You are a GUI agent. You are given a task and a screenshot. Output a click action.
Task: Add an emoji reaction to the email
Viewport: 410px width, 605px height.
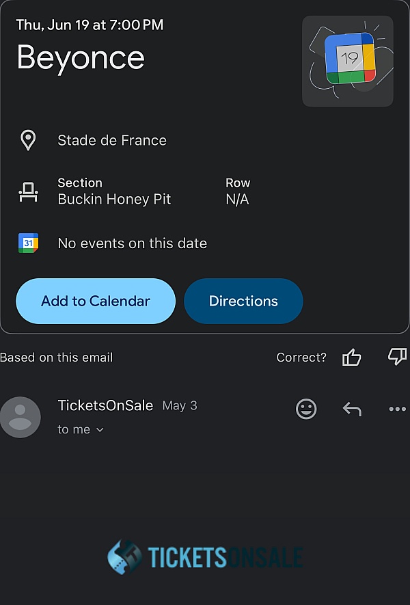tap(306, 409)
